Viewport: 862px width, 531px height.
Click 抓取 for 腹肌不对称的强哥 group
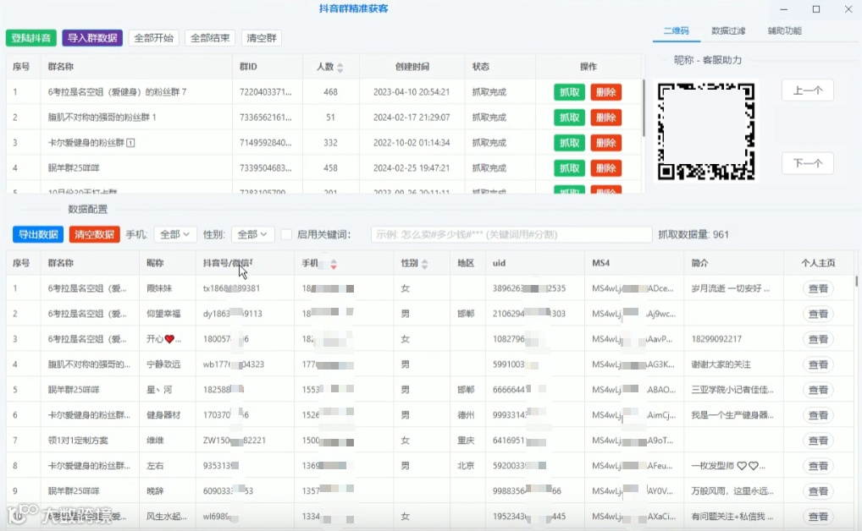(x=569, y=118)
